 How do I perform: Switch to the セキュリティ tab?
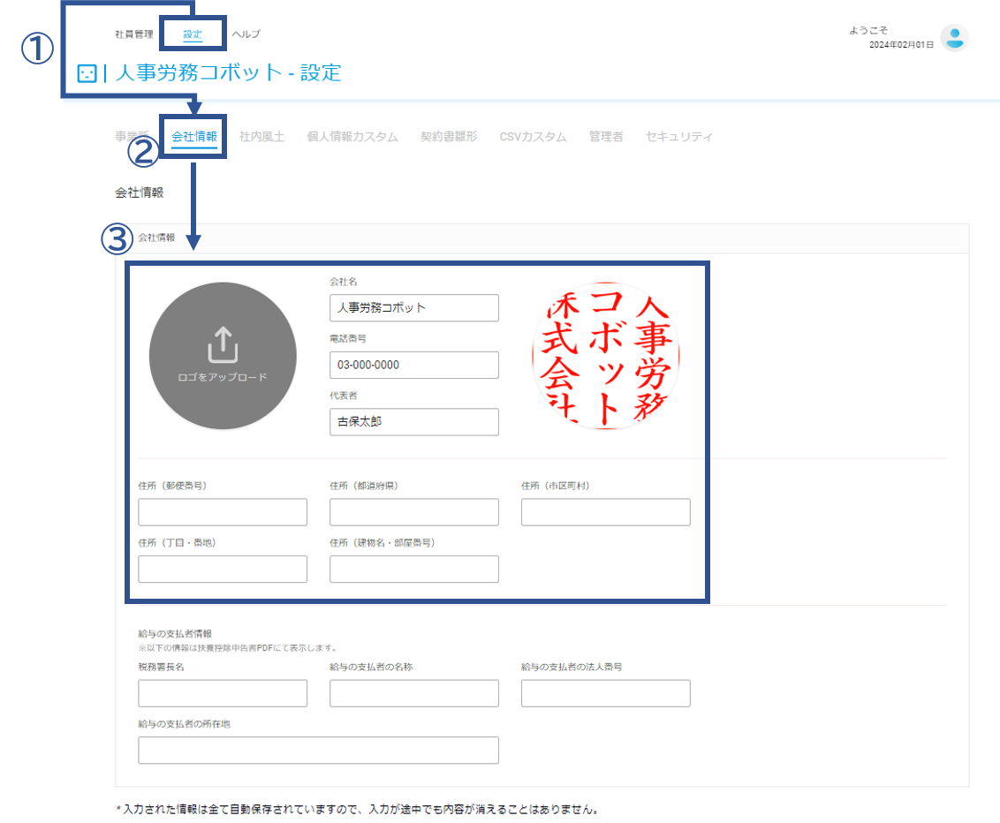679,136
